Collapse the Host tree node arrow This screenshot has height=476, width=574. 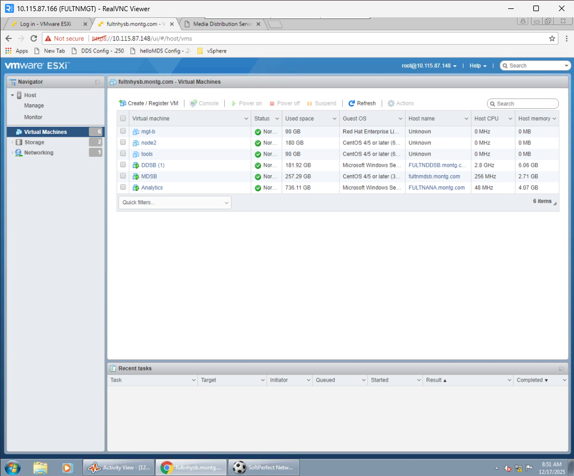coord(12,95)
